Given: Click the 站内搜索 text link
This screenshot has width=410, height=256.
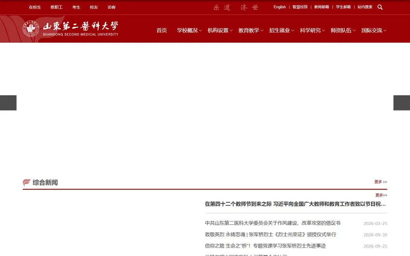Looking at the screenshot, I should (365, 7).
